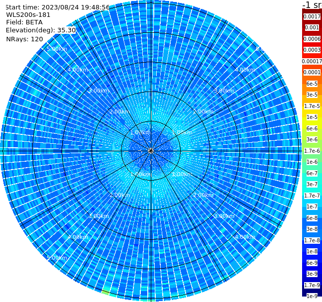The image size is (322, 302).
Task: Click the 1.7e-7 colorbar tick label
Action: (x=312, y=196)
